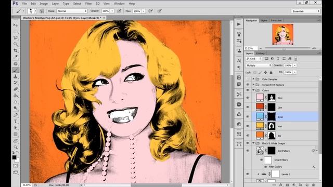Click the layer Fill value field

288,72
